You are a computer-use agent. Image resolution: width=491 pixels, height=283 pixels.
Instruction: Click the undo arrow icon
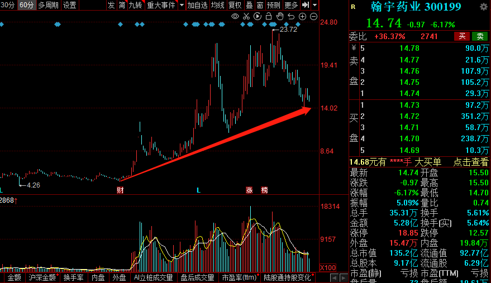(291, 17)
